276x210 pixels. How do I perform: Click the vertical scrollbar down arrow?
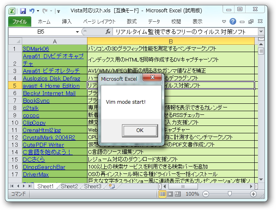click(261, 179)
